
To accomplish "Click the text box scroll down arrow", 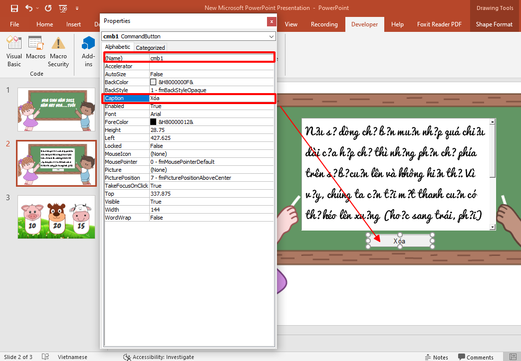I will pos(493,227).
